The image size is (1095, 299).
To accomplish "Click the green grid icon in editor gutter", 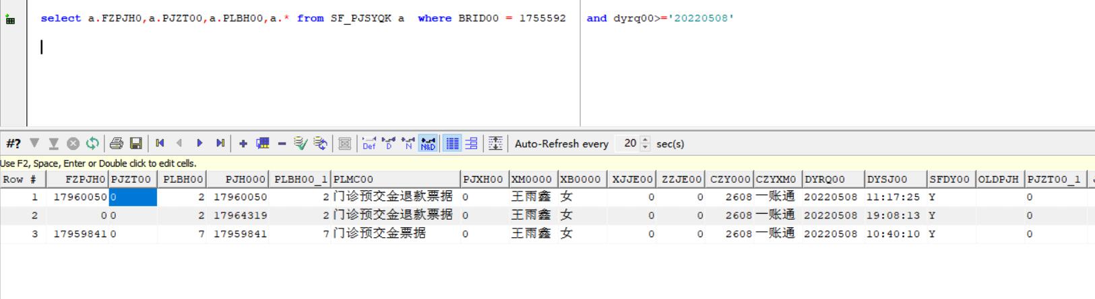I will click(10, 19).
